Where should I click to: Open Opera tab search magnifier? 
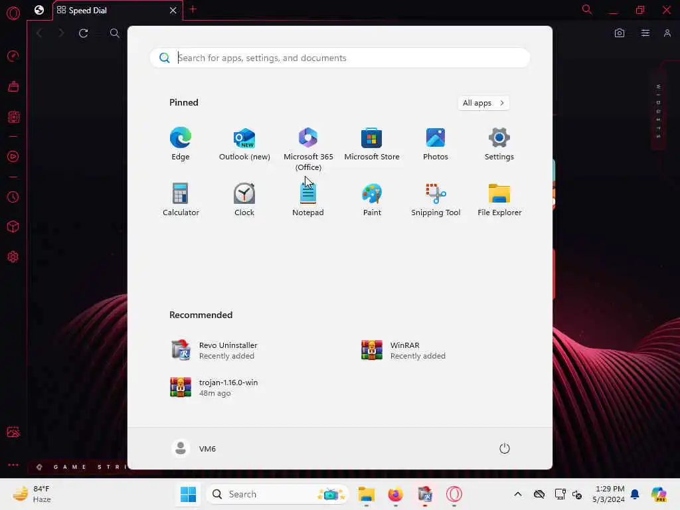pyautogui.click(x=586, y=9)
